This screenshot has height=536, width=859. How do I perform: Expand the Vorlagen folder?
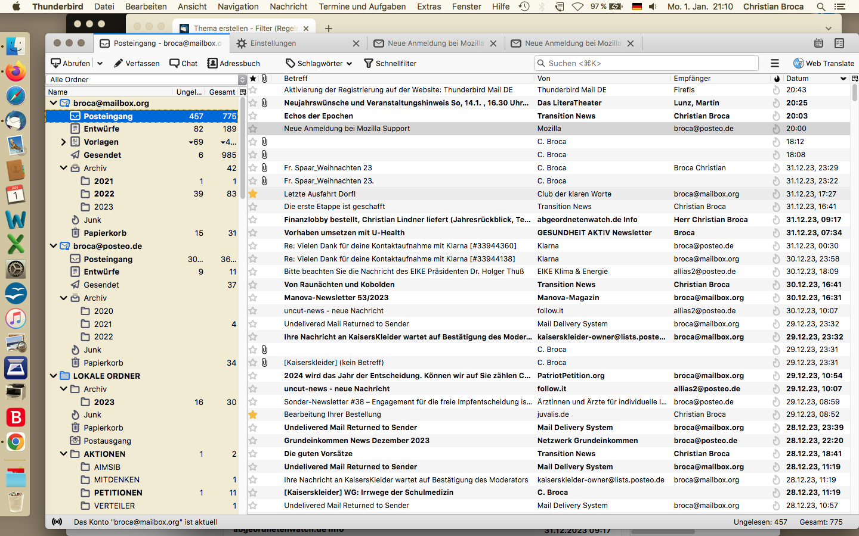[x=63, y=142]
